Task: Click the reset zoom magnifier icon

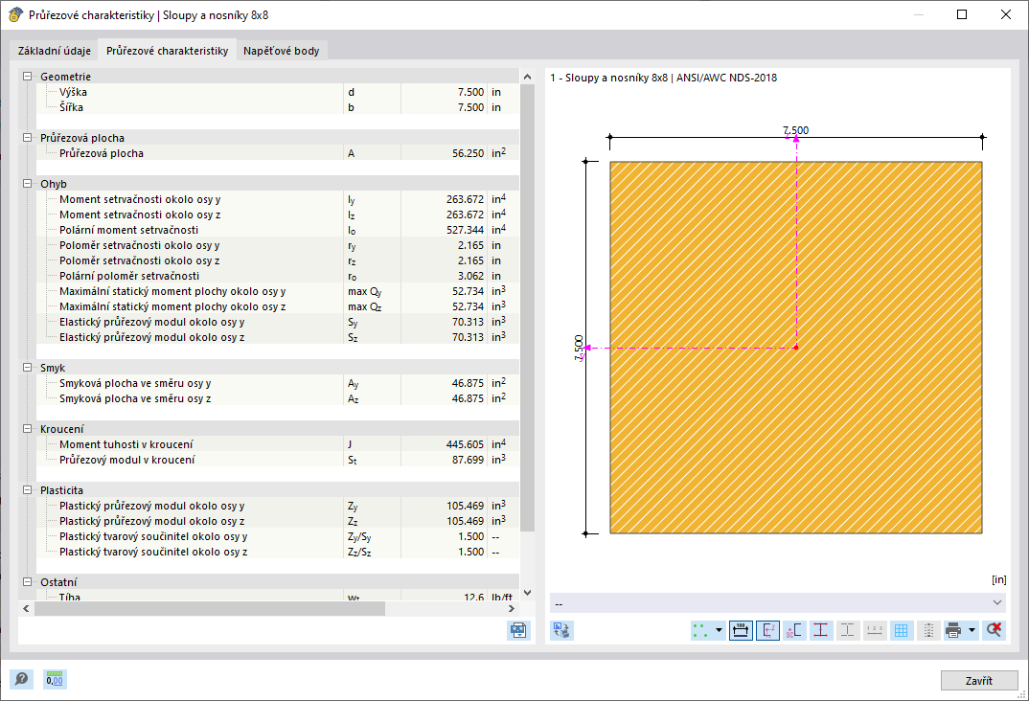Action: coord(995,630)
